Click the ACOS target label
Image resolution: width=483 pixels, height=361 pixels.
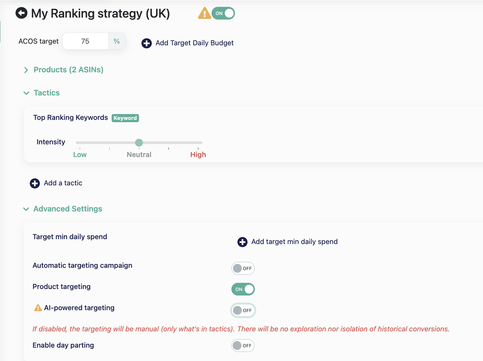[39, 41]
